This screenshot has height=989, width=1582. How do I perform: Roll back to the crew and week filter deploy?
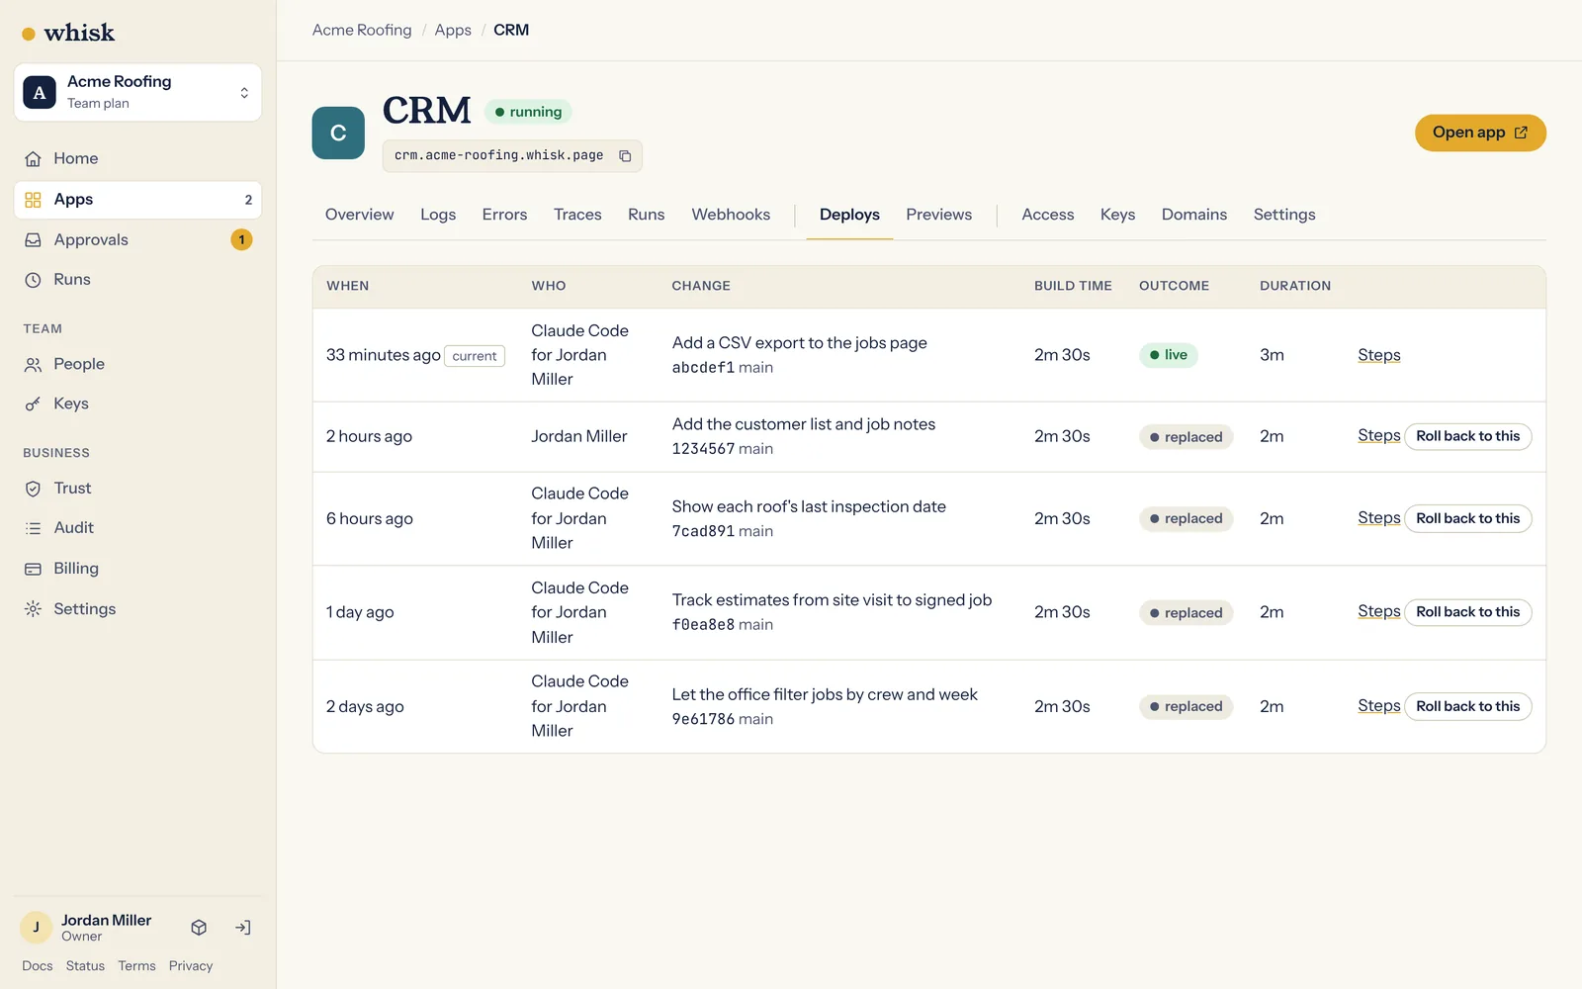pos(1467,706)
